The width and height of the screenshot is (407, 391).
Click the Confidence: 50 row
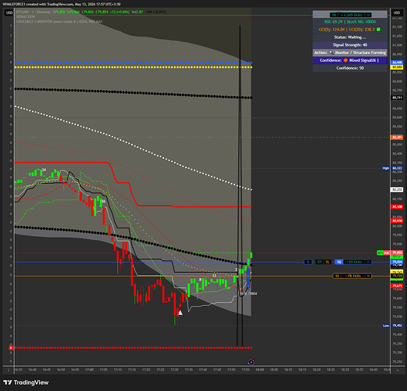pyautogui.click(x=350, y=68)
